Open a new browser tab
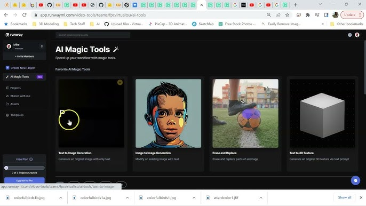Image resolution: width=366 pixels, height=206 pixels. [x=296, y=5]
